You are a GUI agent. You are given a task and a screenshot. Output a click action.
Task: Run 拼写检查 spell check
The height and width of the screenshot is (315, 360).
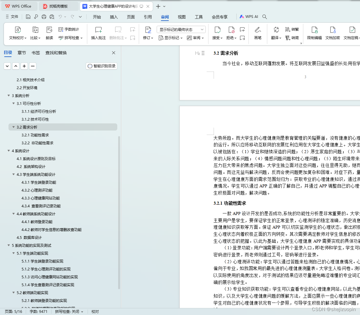[70, 38]
